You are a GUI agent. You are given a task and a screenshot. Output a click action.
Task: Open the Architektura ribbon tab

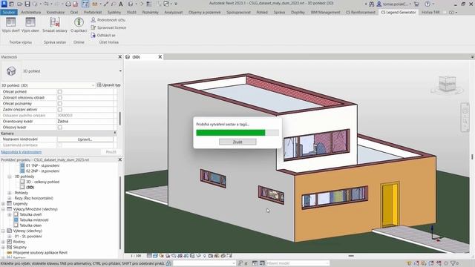pyautogui.click(x=31, y=13)
